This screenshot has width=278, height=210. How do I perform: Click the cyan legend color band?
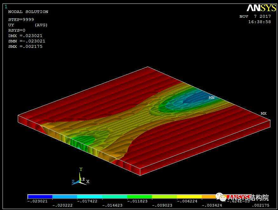[x=90, y=197]
